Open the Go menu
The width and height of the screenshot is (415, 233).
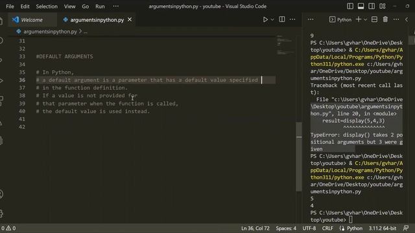point(85,6)
